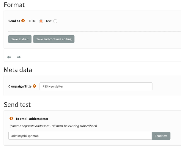
Task: Click the help icon next to Send as
Action: click(23, 21)
